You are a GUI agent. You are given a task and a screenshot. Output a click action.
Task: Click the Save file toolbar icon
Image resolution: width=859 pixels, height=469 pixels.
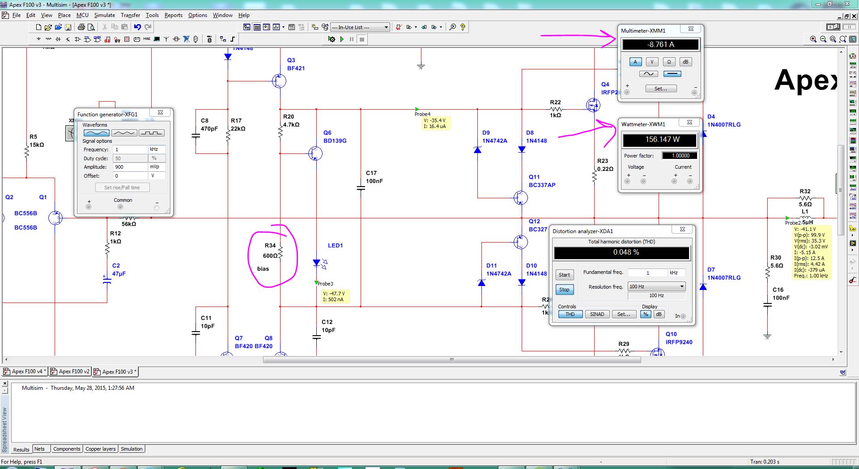tap(68, 27)
